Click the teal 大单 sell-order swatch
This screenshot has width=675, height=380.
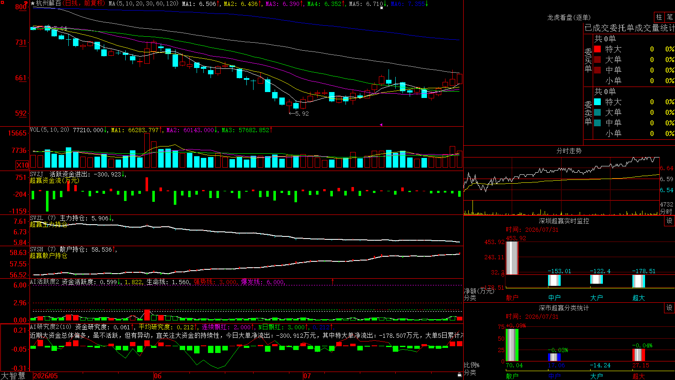coord(597,112)
